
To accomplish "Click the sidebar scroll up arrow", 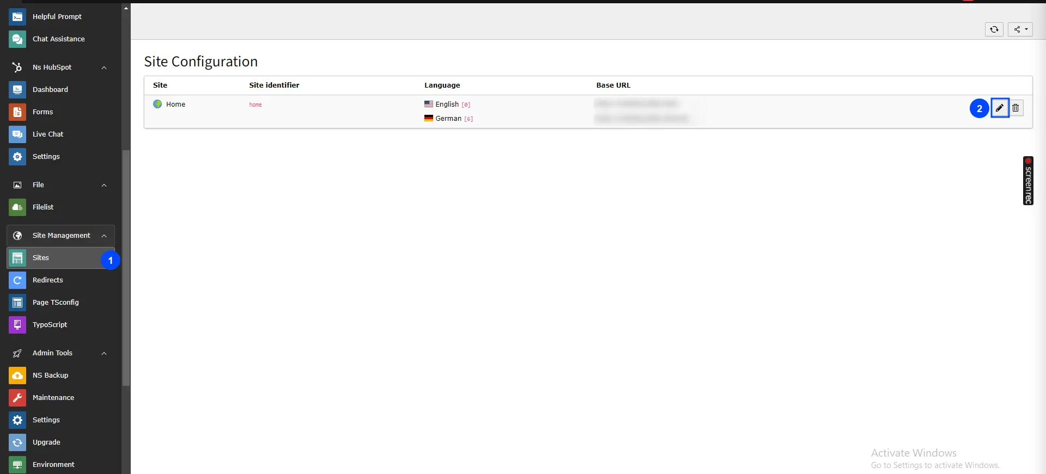I will (x=126, y=8).
